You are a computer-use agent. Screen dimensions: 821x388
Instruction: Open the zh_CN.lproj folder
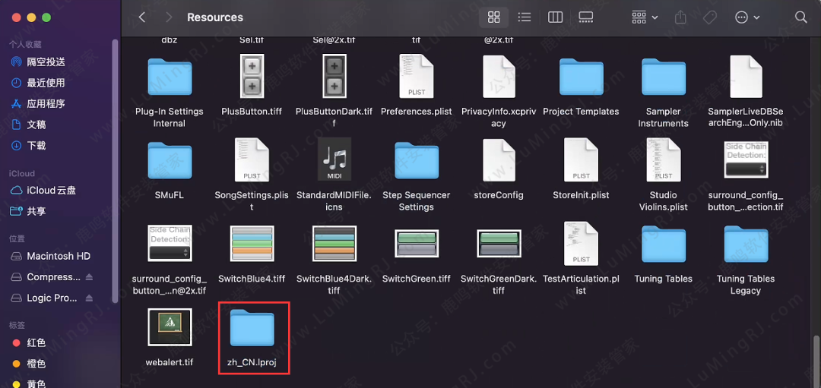[252, 328]
